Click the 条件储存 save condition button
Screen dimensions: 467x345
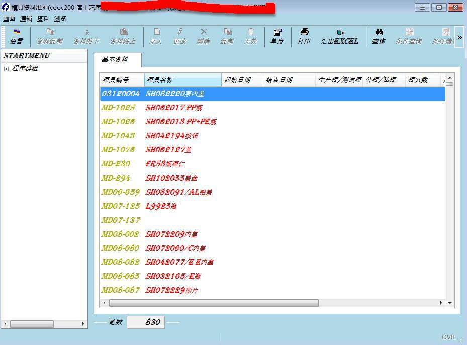[x=445, y=36]
